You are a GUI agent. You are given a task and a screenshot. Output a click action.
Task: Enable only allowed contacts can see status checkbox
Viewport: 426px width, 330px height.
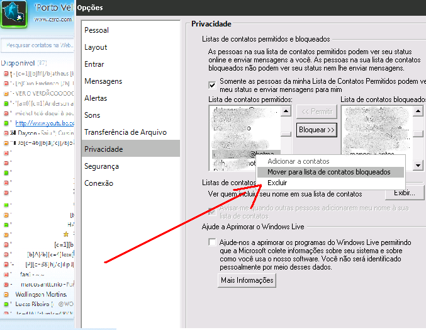click(x=212, y=85)
